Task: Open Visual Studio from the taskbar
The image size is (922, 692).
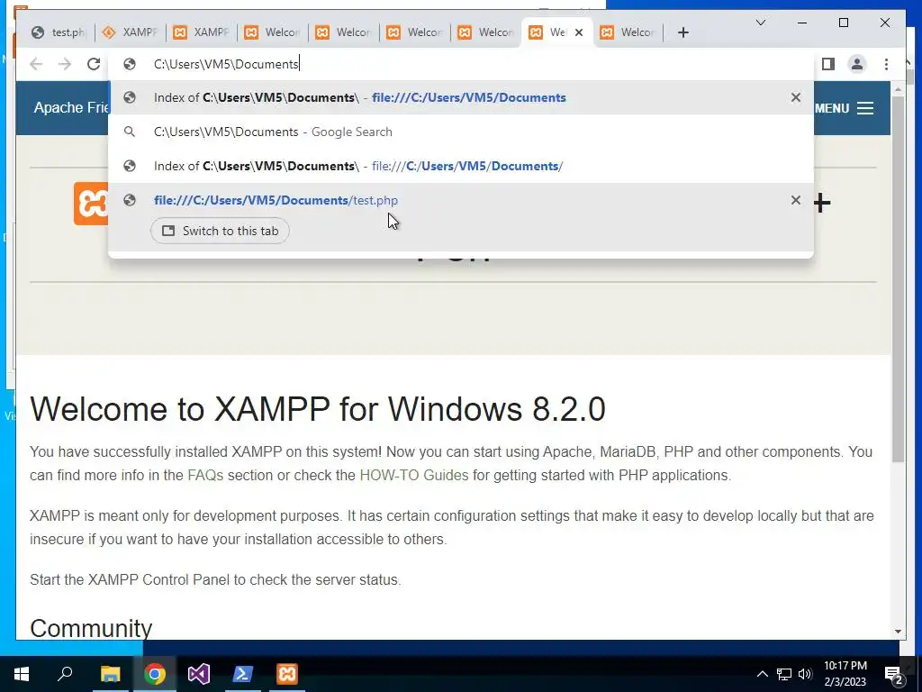Action: pos(199,674)
